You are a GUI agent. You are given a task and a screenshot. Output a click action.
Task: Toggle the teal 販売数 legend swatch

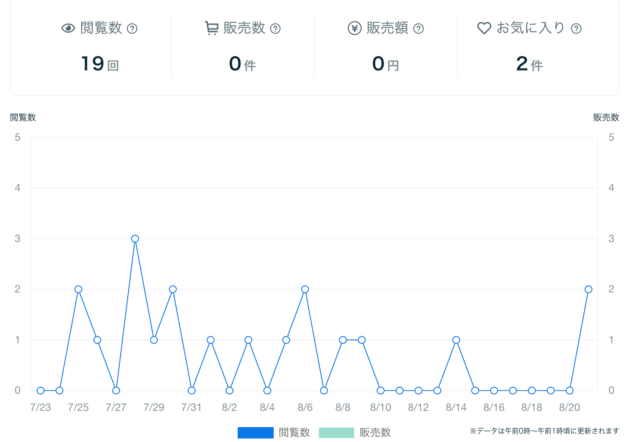click(x=337, y=433)
